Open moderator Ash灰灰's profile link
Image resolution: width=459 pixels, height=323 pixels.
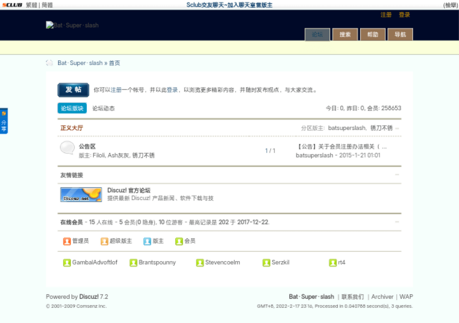(x=118, y=156)
